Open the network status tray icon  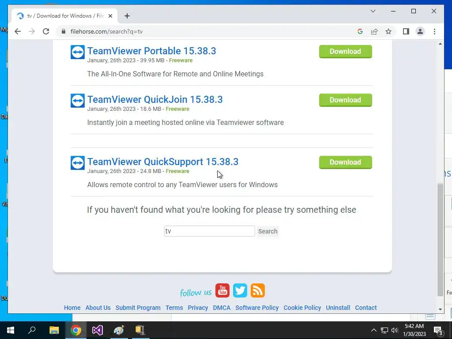[384, 330]
